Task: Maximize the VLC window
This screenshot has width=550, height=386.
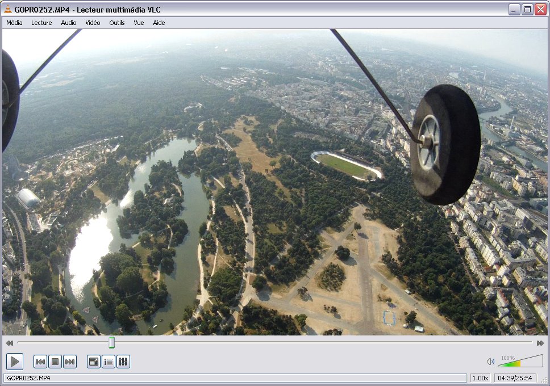Action: (x=527, y=10)
